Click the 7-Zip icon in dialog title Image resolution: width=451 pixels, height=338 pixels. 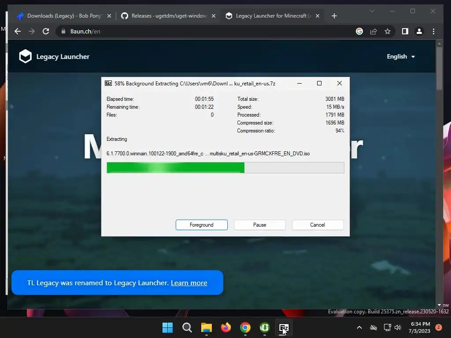pyautogui.click(x=108, y=83)
